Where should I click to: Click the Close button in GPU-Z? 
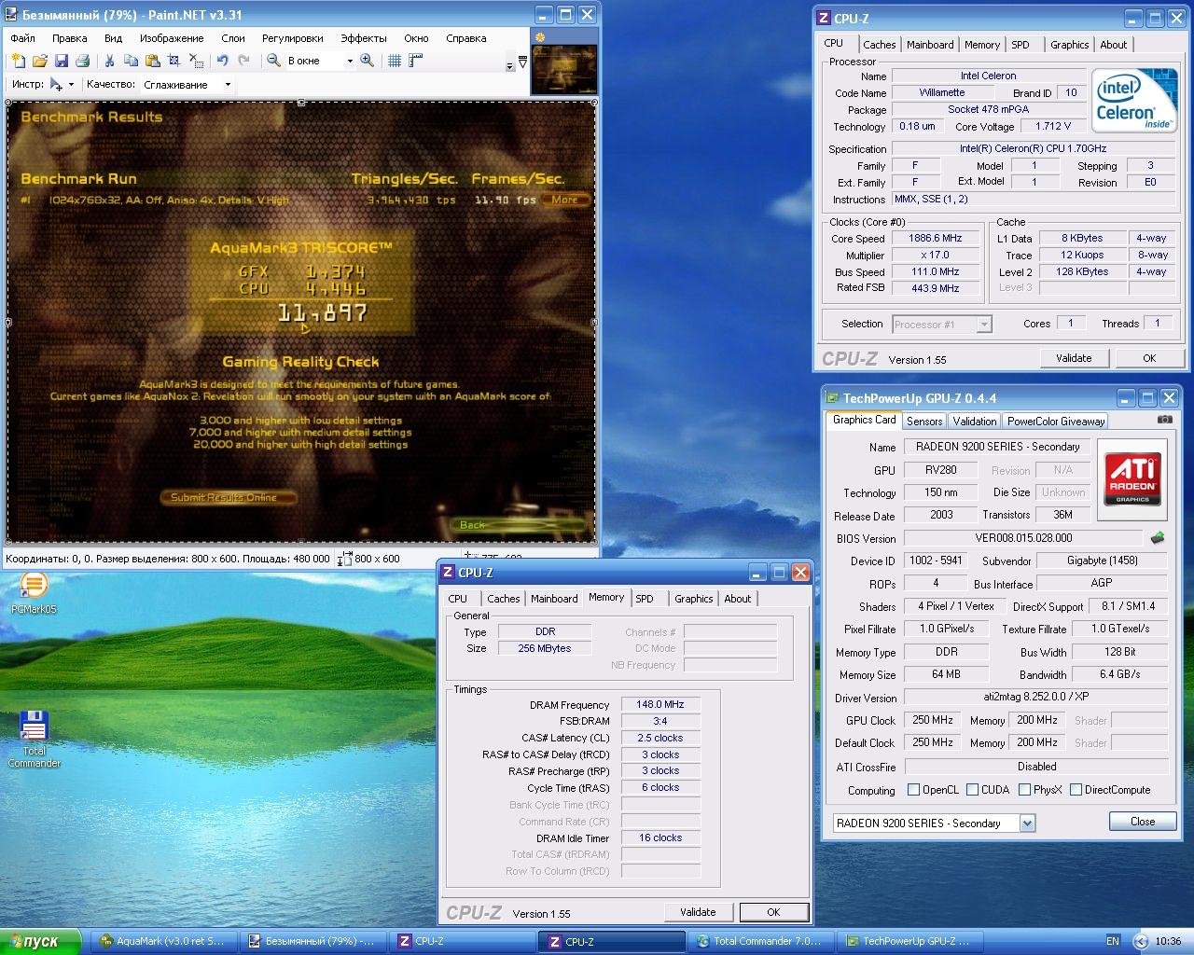pos(1143,822)
